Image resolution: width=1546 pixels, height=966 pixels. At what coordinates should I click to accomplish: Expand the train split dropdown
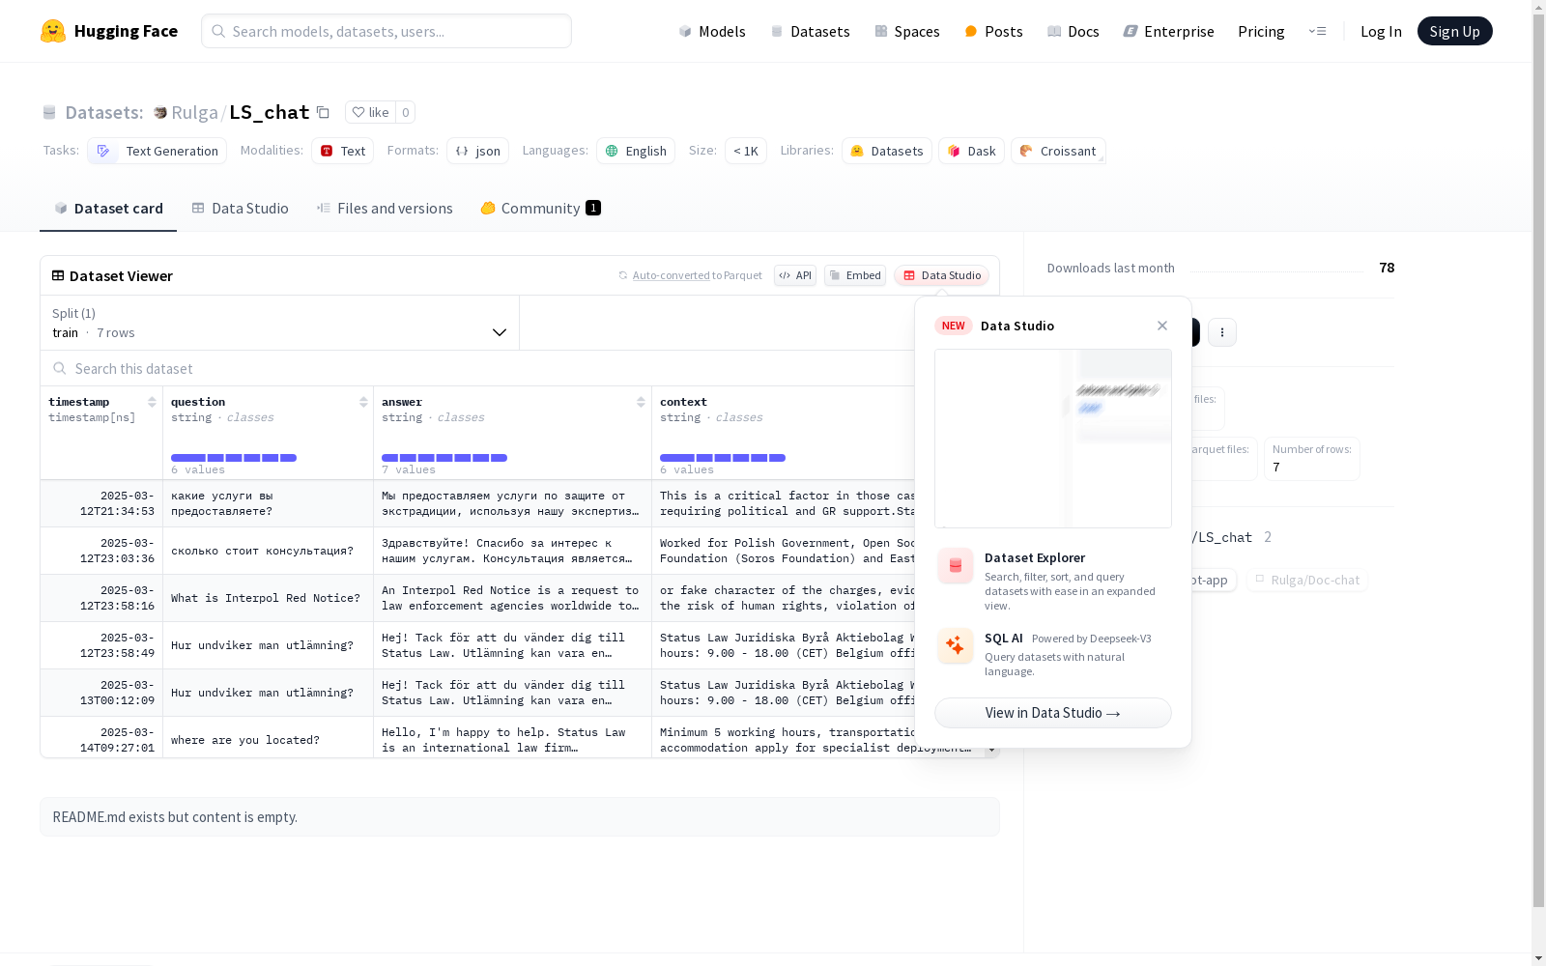click(280, 323)
